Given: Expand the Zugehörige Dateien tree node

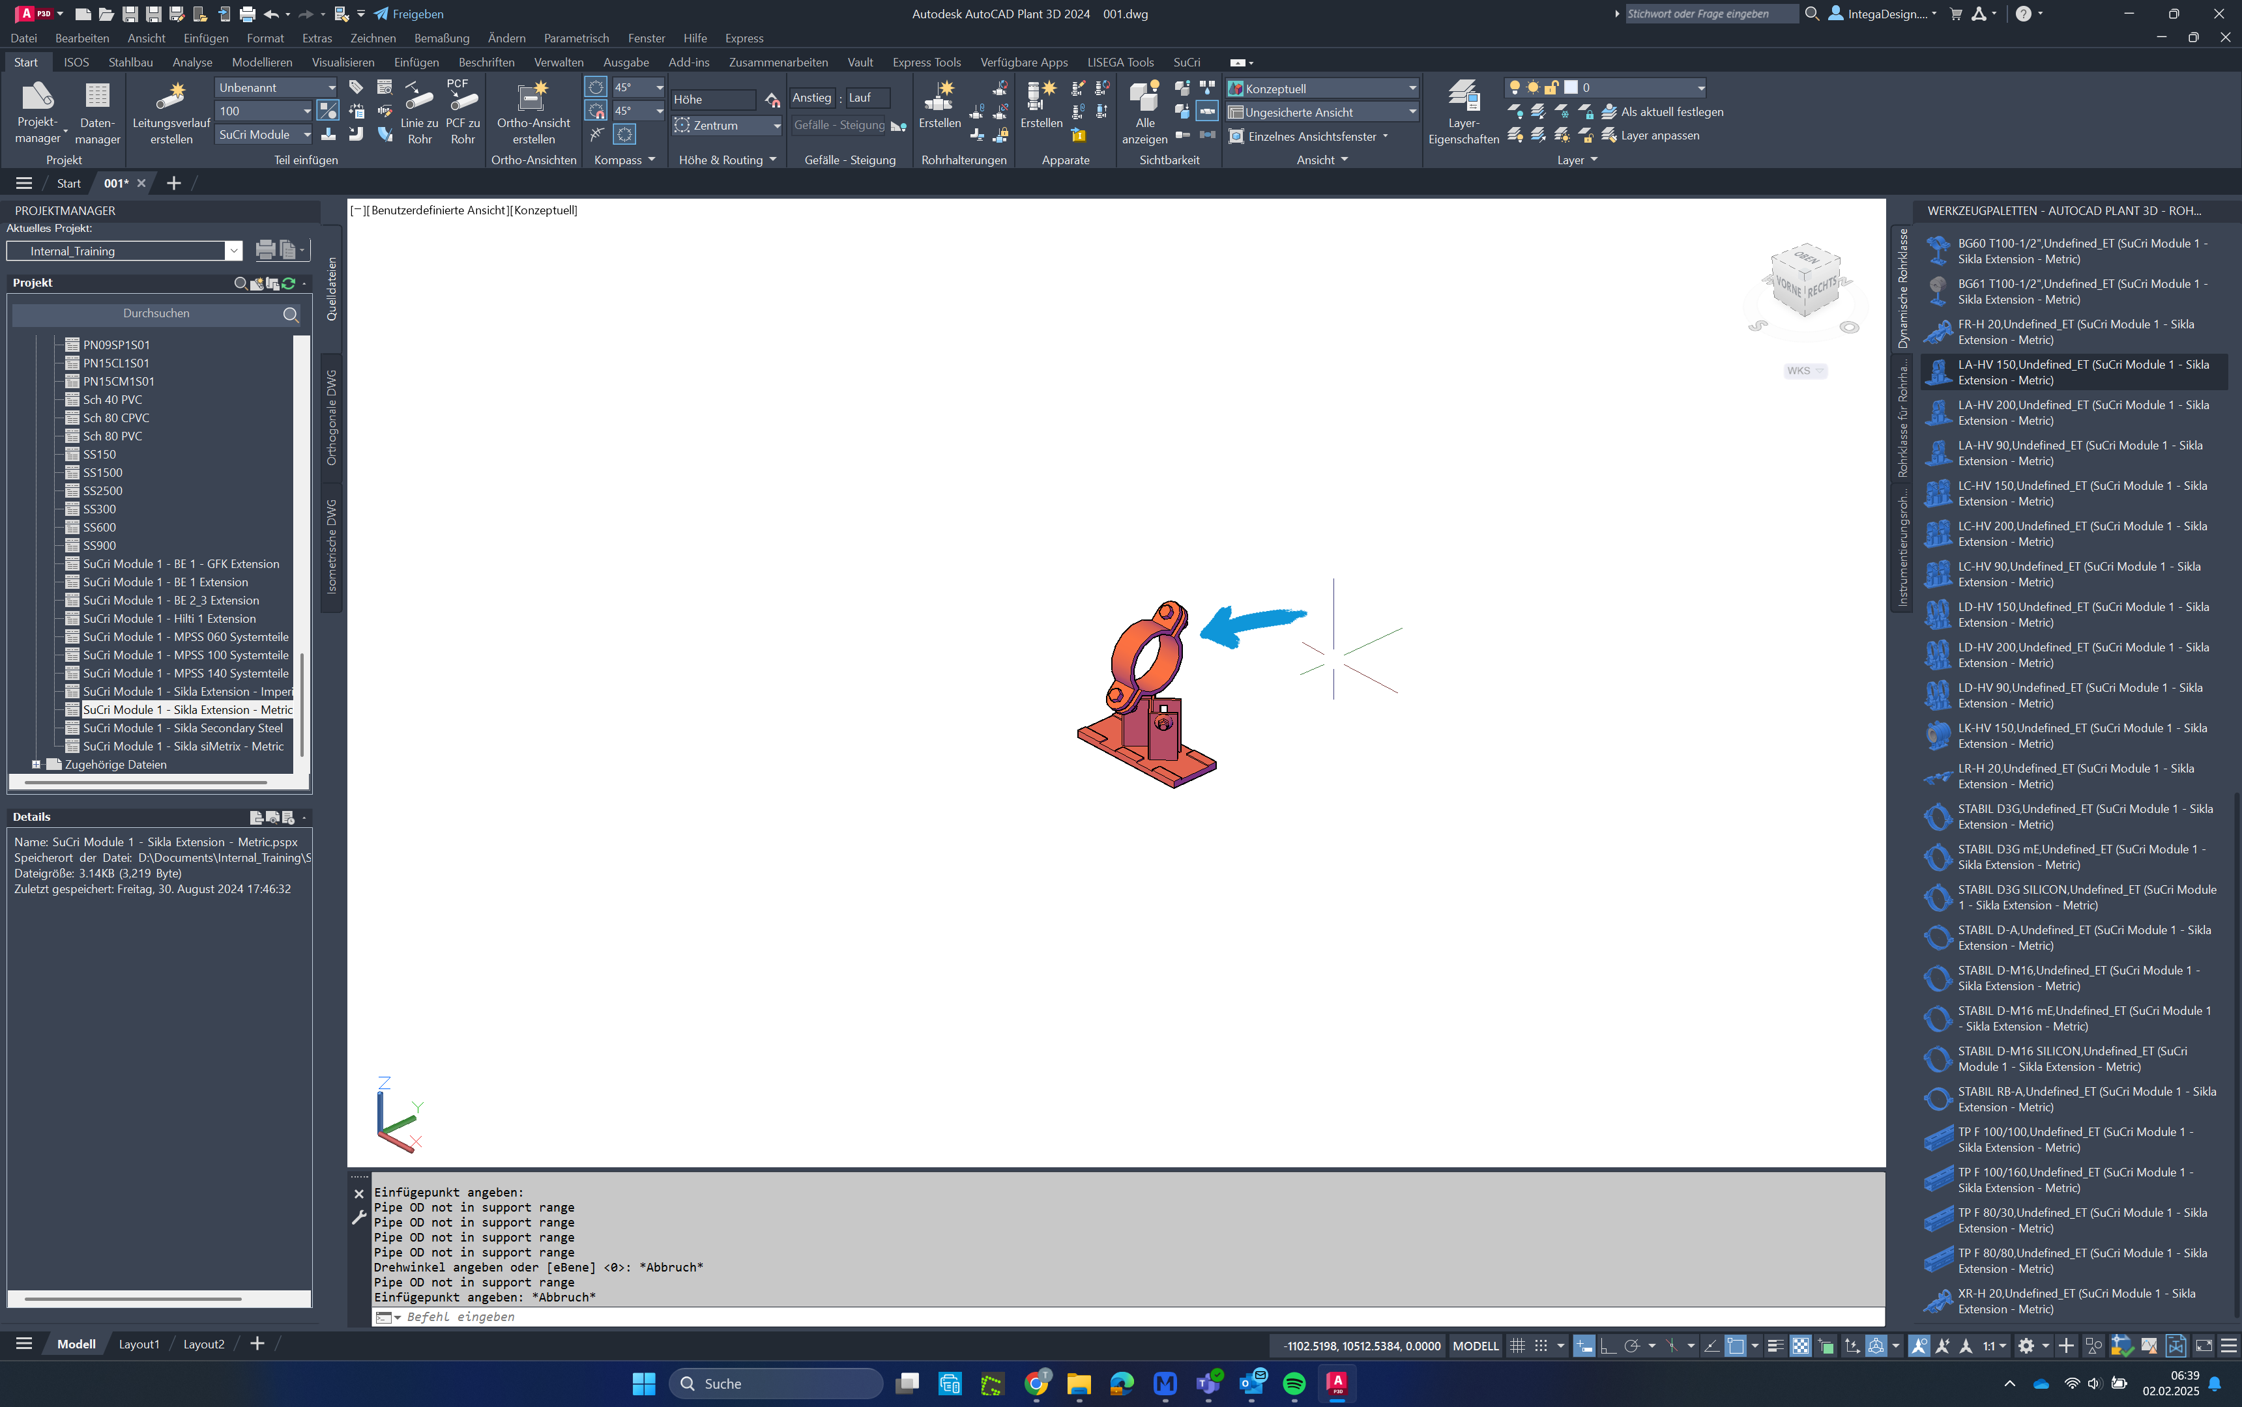Looking at the screenshot, I should pyautogui.click(x=36, y=765).
